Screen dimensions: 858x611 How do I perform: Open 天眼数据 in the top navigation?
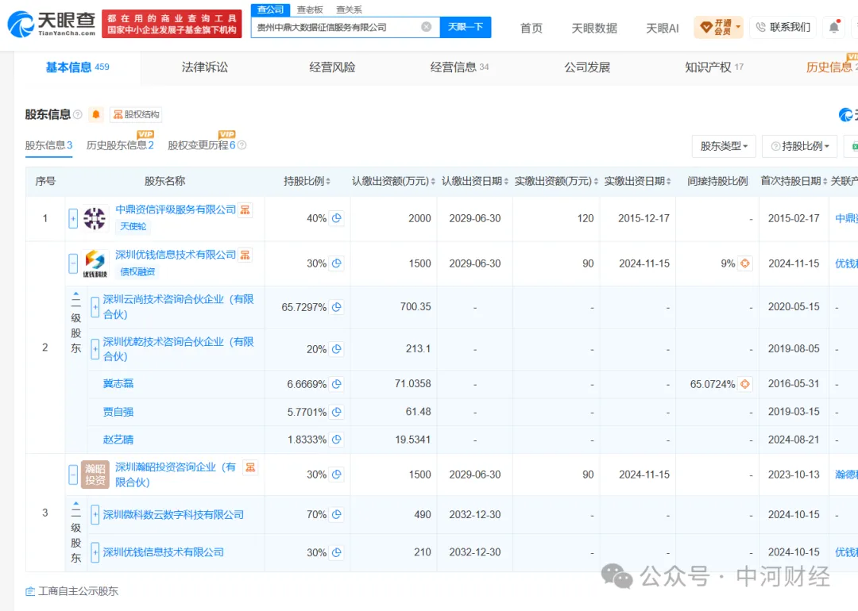(594, 28)
